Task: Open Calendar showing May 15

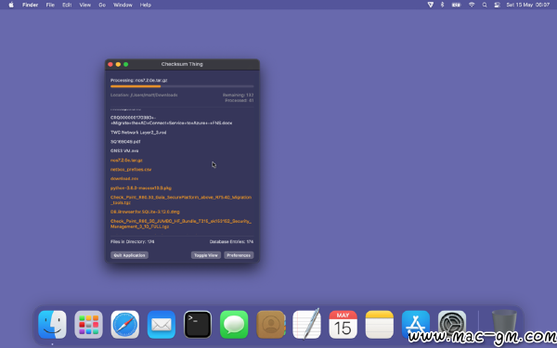Action: [x=343, y=325]
